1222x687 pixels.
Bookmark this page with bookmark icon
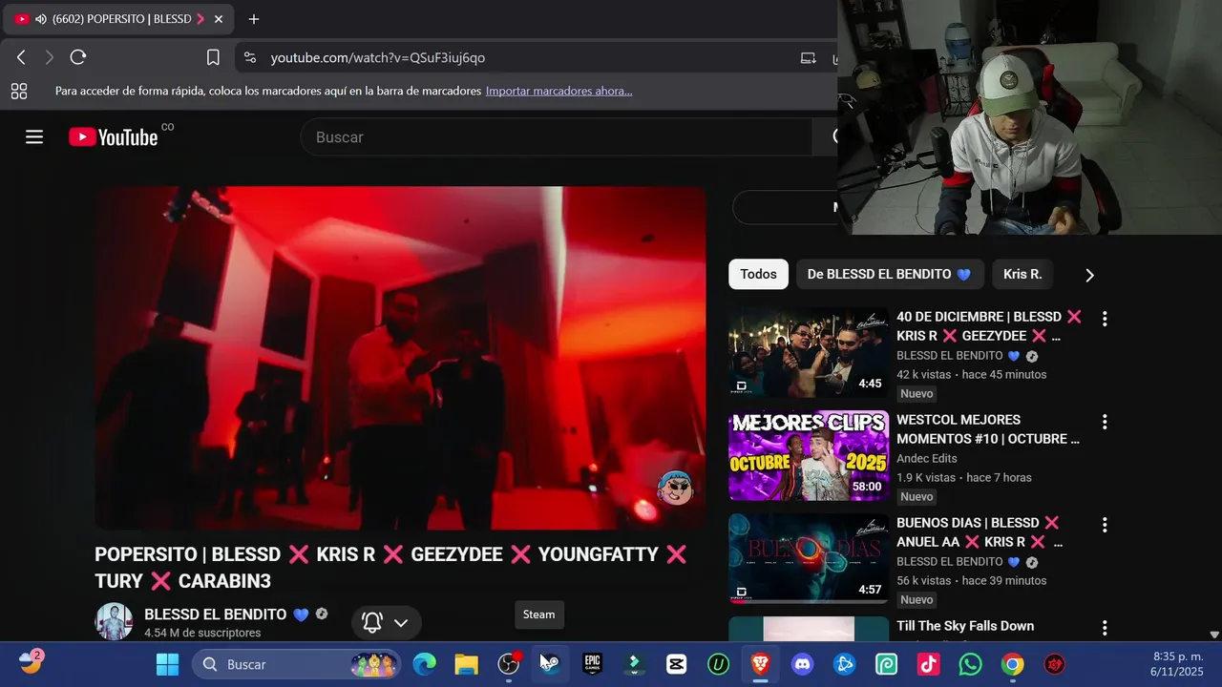pyautogui.click(x=213, y=57)
